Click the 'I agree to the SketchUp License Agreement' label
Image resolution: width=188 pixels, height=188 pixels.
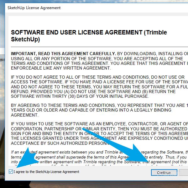click(46, 172)
